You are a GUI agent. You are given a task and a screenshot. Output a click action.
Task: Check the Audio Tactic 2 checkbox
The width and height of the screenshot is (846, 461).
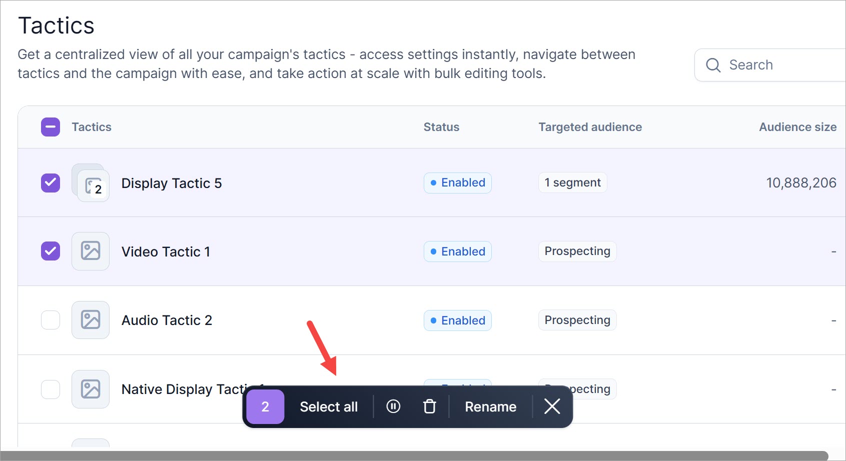(51, 320)
